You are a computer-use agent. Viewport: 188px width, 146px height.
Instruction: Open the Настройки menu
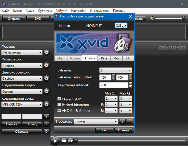tap(79, 11)
